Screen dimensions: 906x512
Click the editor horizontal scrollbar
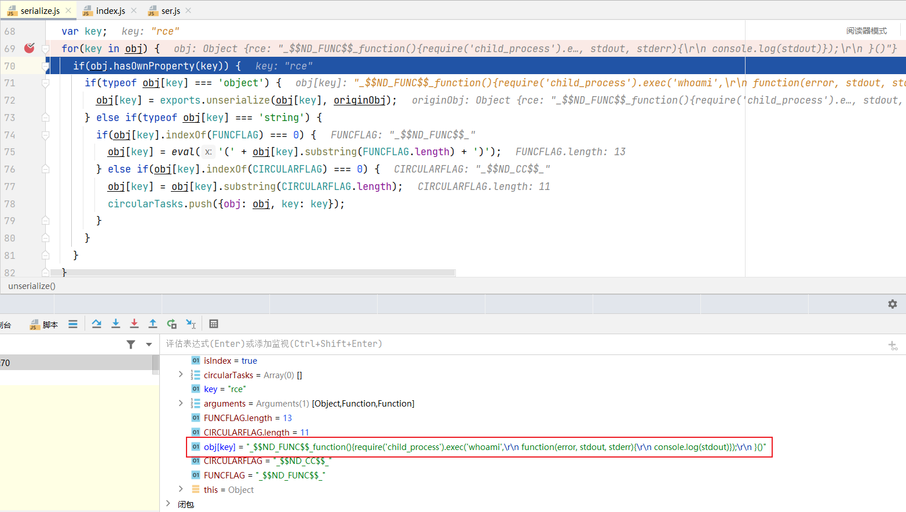click(253, 273)
